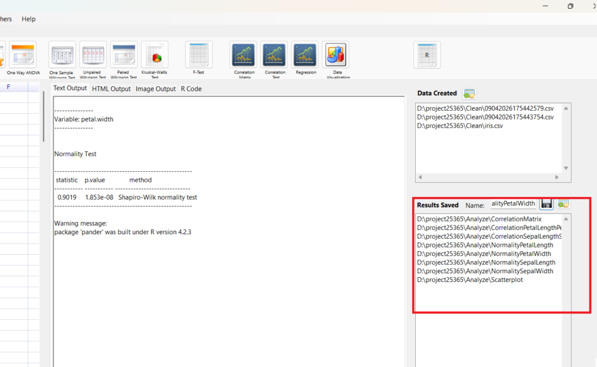Save the result with the floppy disk icon

546,203
